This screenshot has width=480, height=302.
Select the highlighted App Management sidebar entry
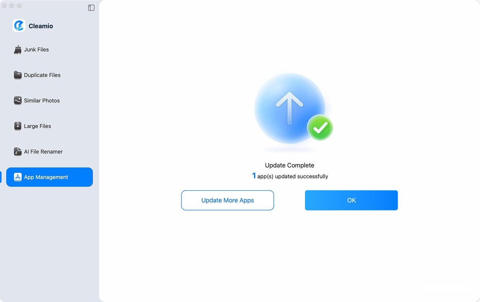point(50,177)
